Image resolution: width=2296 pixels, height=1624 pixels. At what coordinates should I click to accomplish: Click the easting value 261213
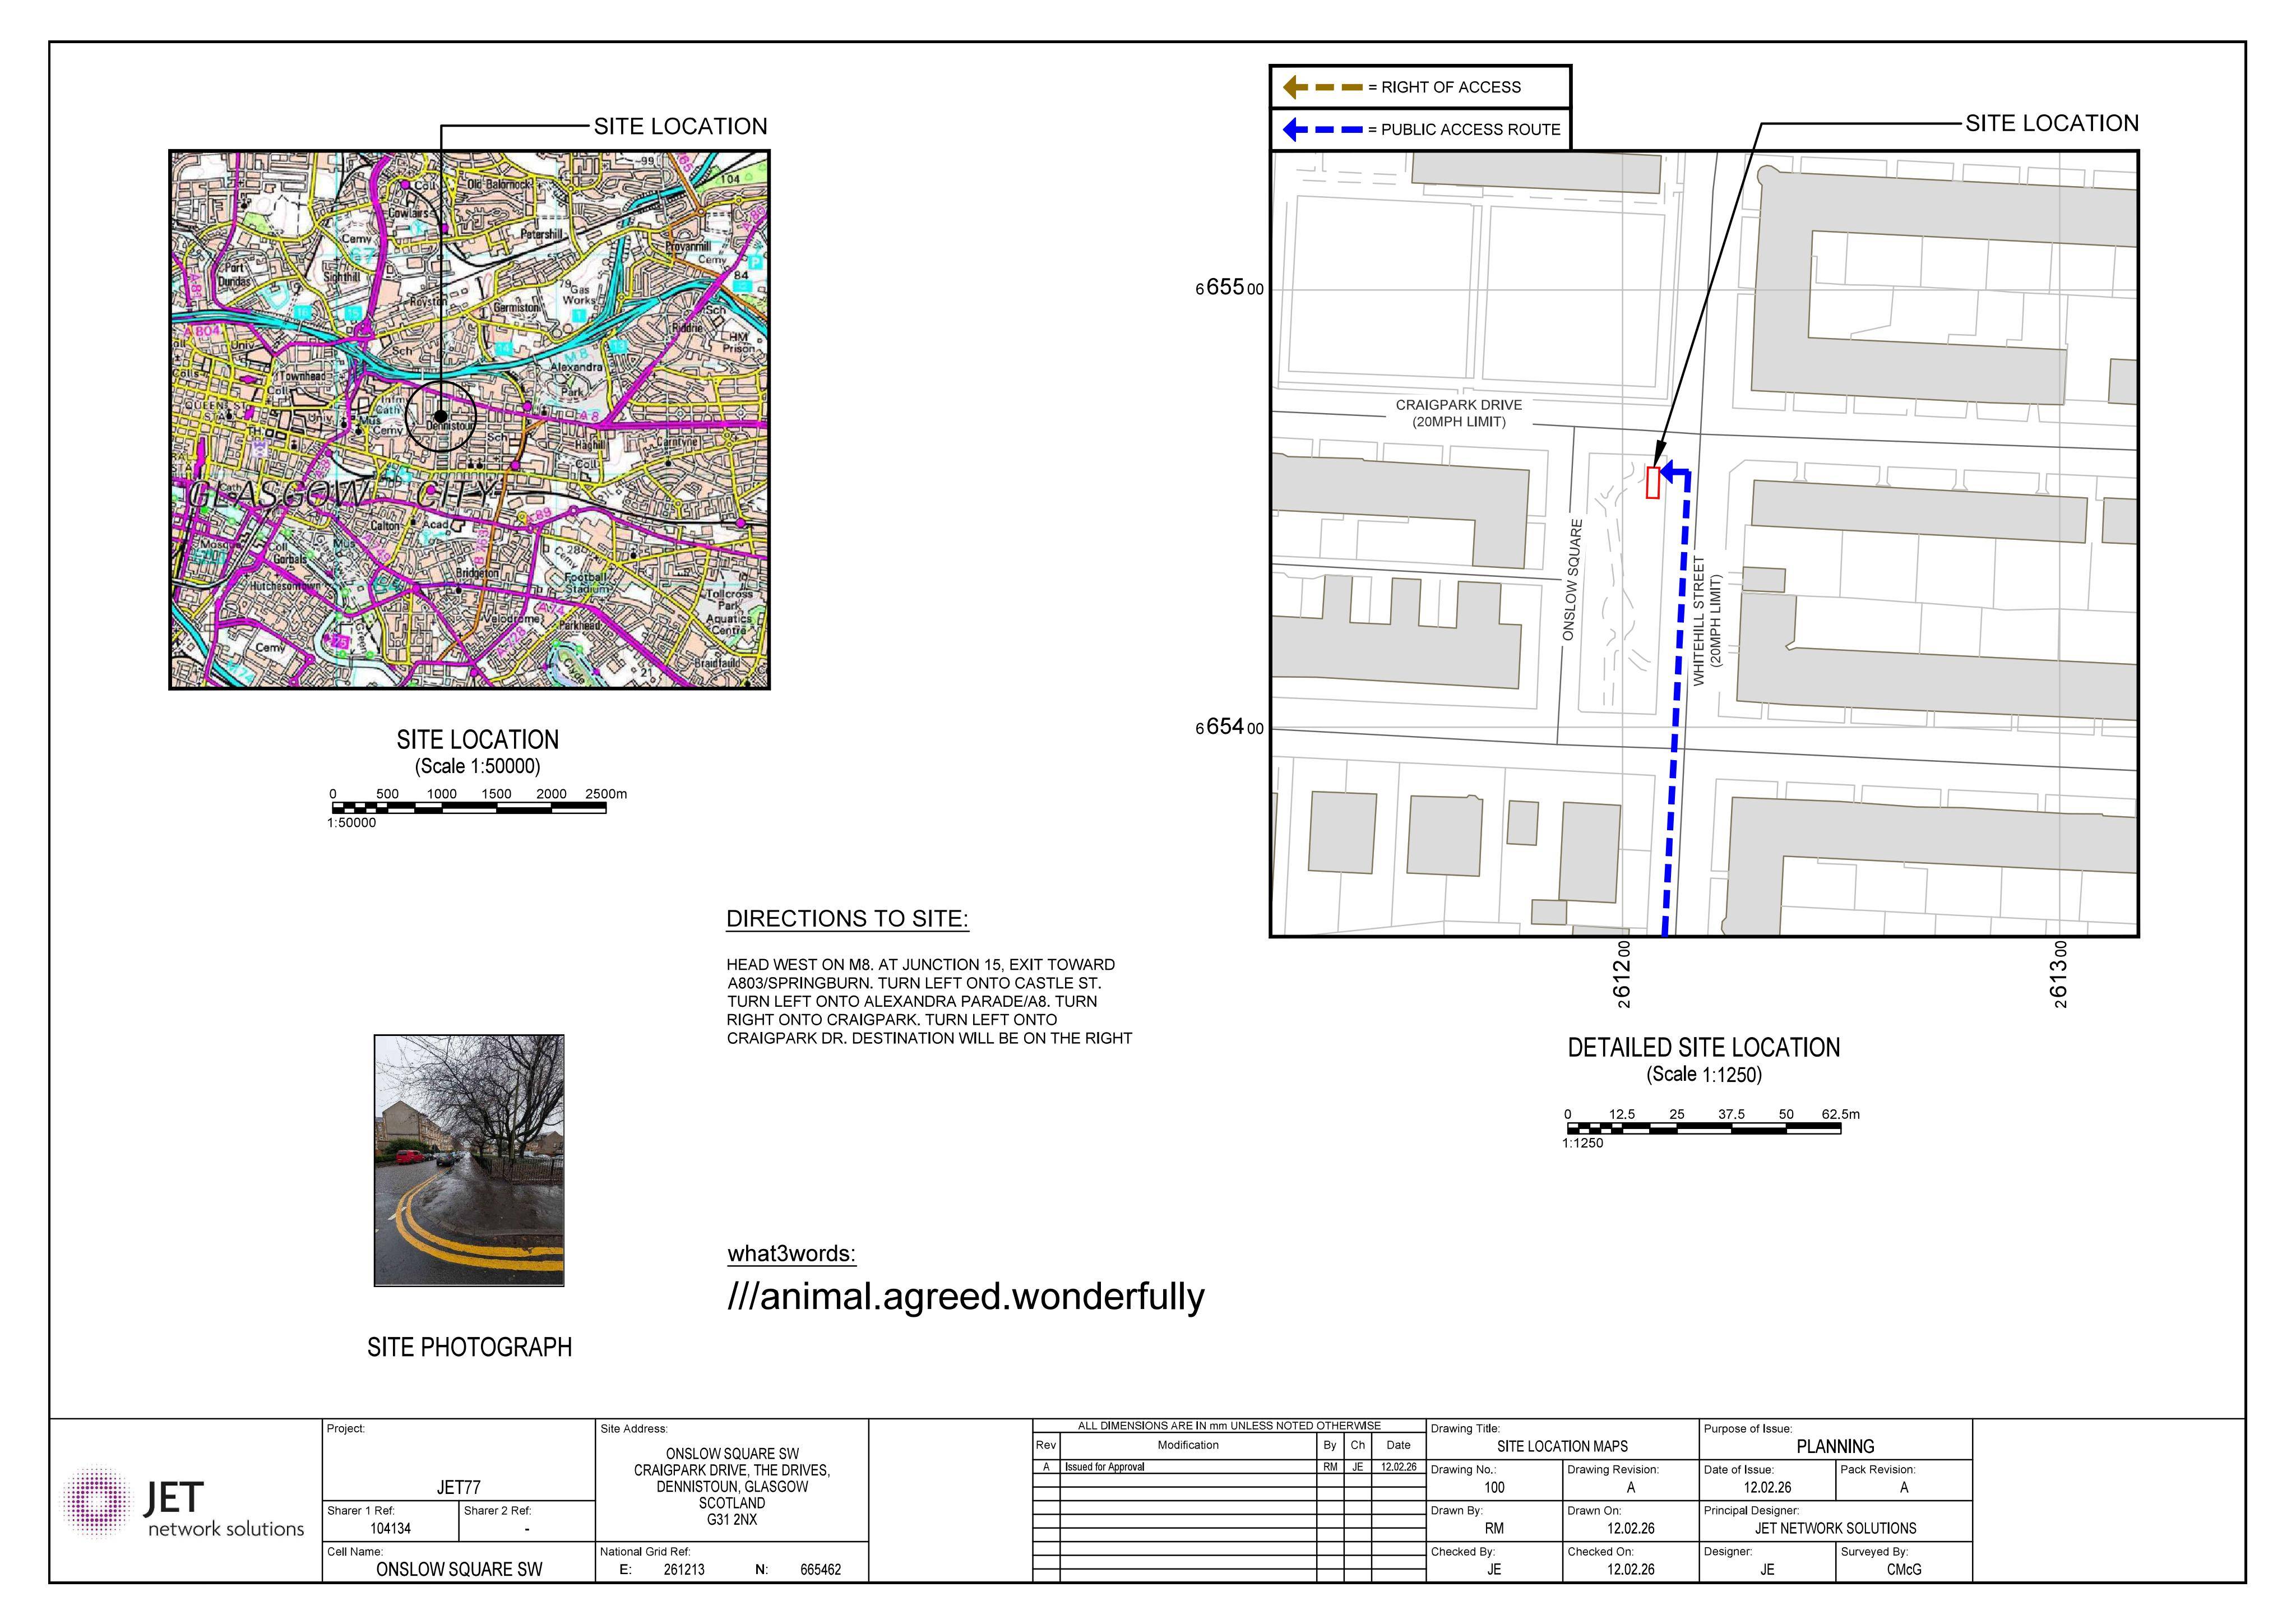(684, 1569)
